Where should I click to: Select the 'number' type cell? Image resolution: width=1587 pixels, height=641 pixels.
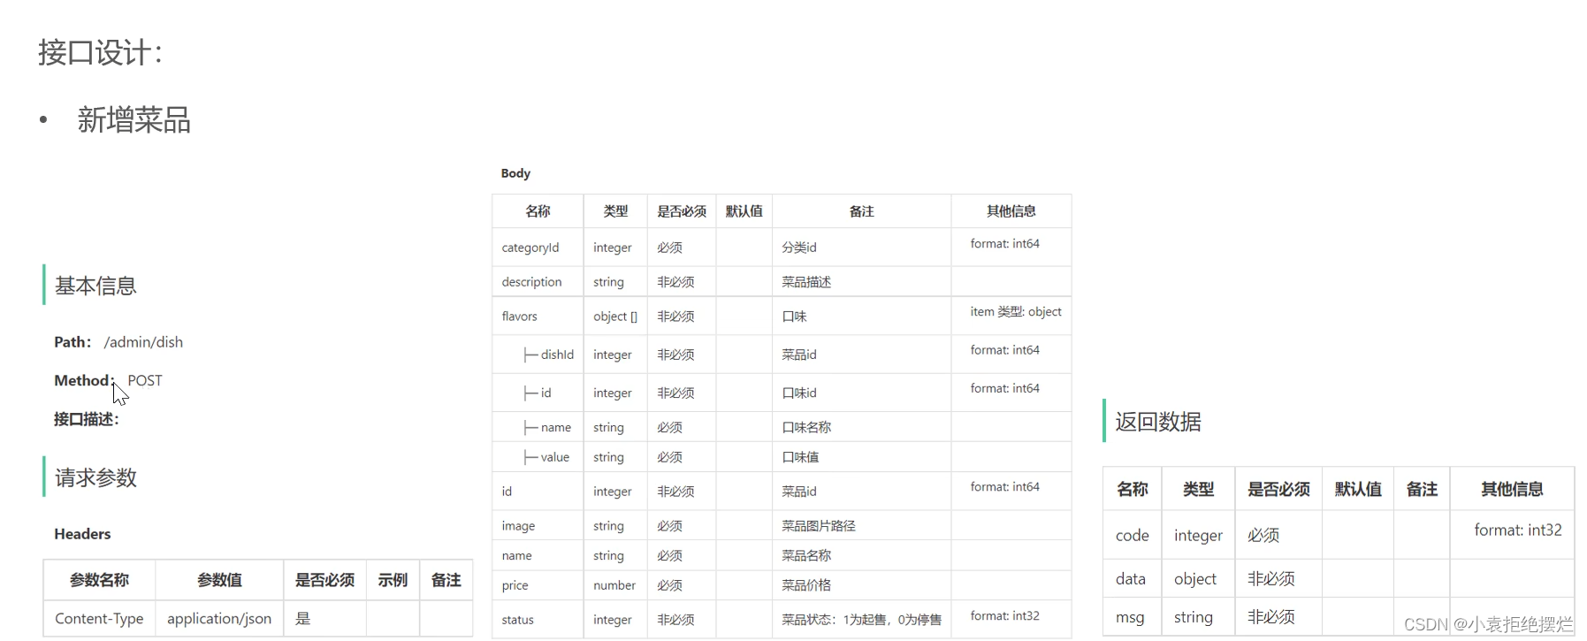click(x=614, y=585)
